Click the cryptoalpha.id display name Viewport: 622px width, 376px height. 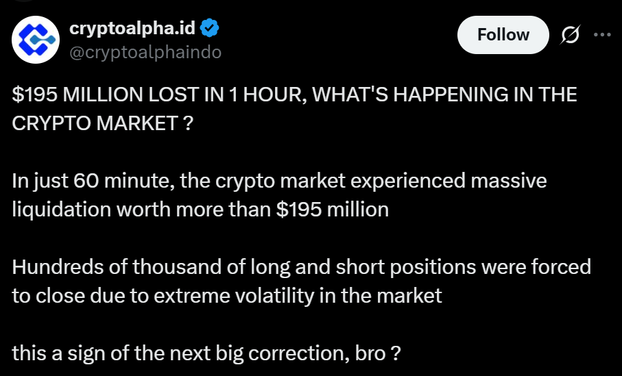133,28
